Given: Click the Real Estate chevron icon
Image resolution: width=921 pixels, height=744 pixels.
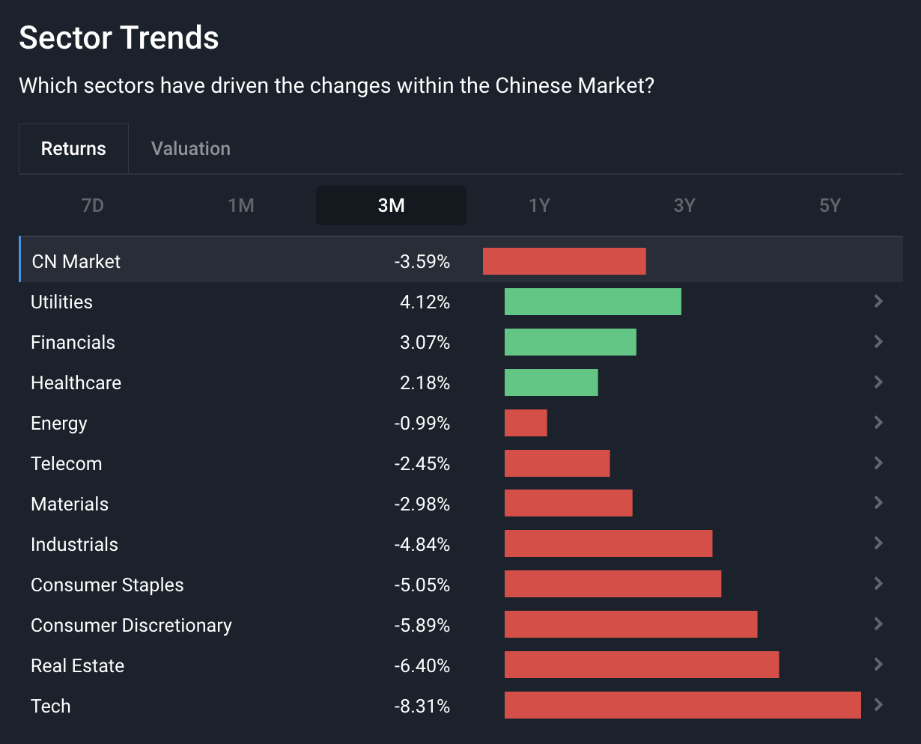Looking at the screenshot, I should (878, 665).
